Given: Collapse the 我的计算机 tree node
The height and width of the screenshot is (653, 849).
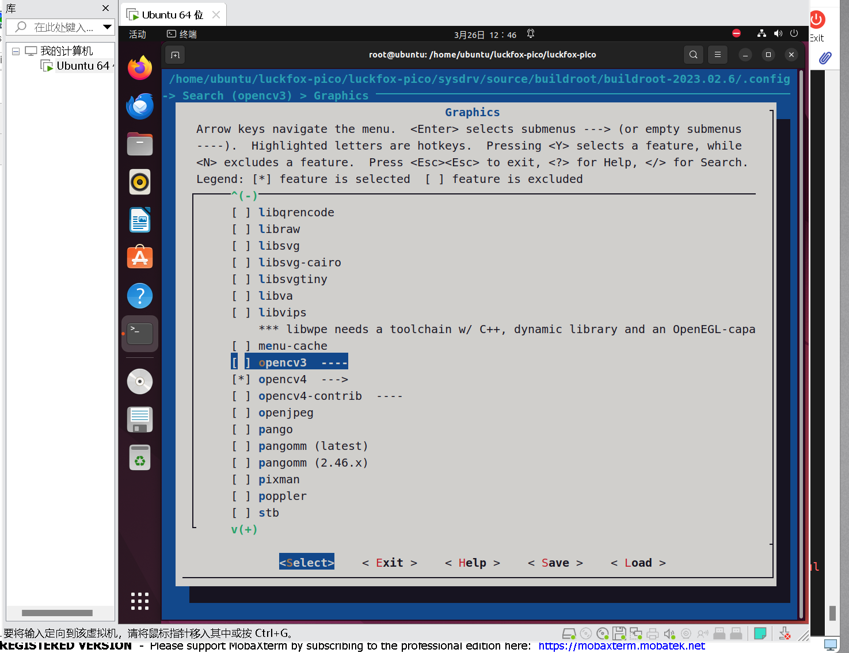Looking at the screenshot, I should tap(16, 51).
